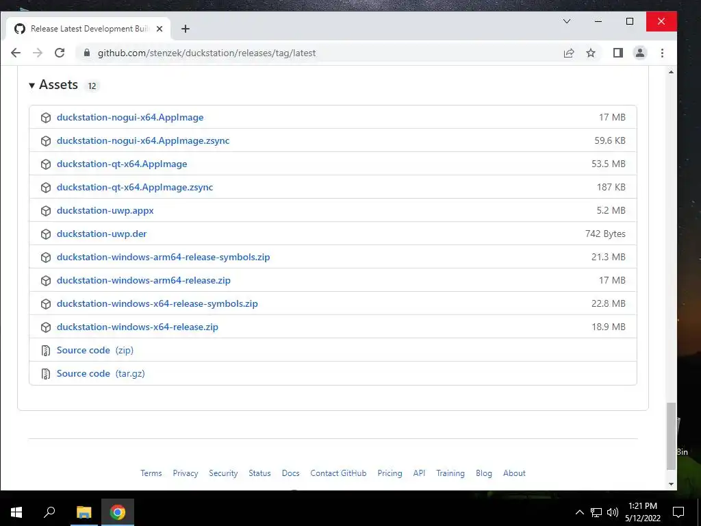The width and height of the screenshot is (701, 526).
Task: Click package icon beside duckstation-nogui-x64.AppImage
Action: click(46, 118)
